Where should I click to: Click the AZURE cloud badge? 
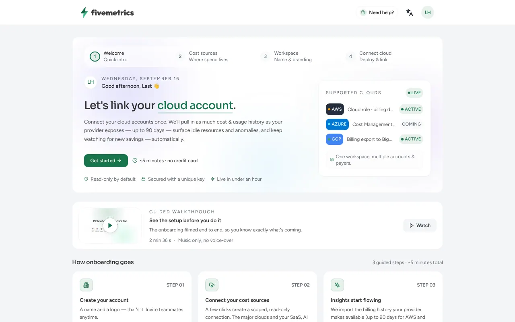(337, 124)
